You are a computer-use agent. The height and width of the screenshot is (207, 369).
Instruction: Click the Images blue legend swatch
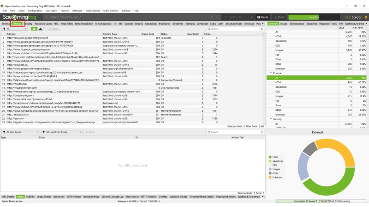(x=270, y=169)
